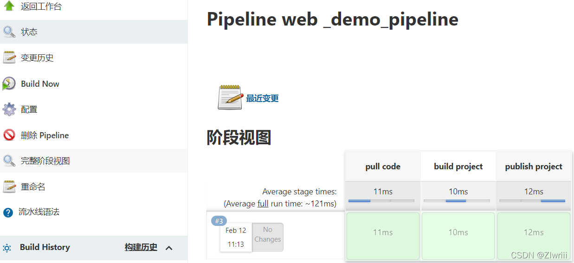Click the gear icon beside 配置

click(9, 109)
